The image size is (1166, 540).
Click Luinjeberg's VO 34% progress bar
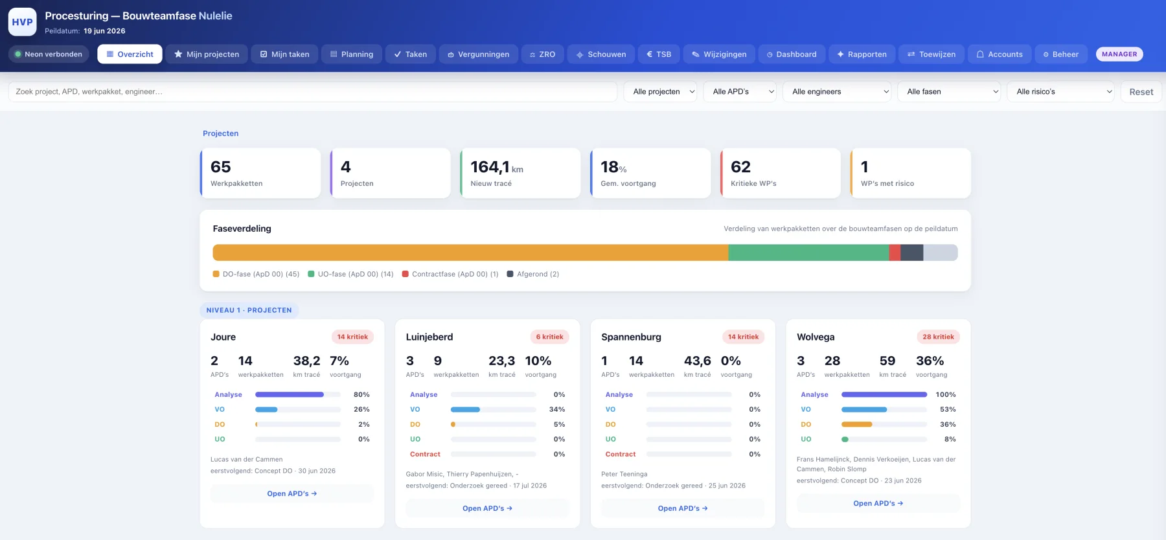pyautogui.click(x=494, y=409)
